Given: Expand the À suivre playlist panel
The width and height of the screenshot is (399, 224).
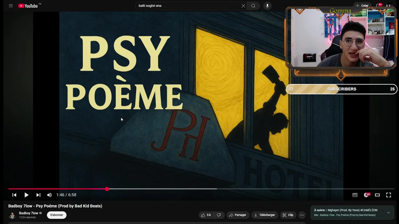Looking at the screenshot, I should pyautogui.click(x=388, y=212).
